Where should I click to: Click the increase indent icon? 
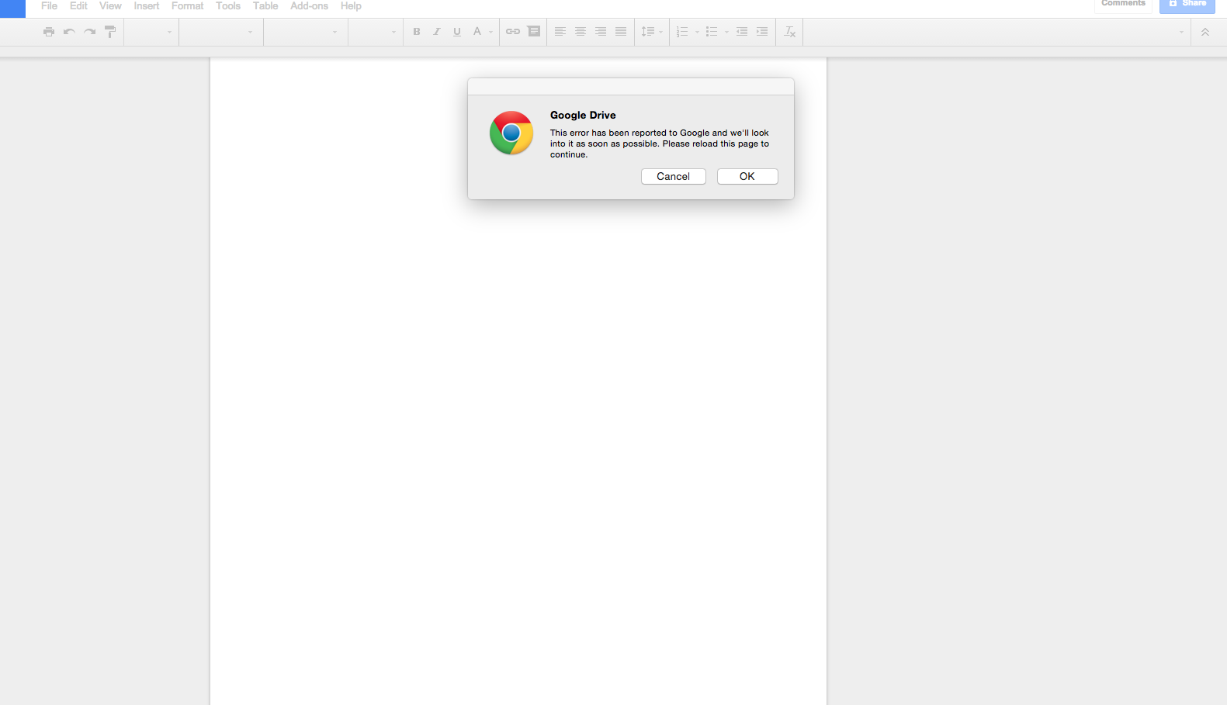(762, 32)
